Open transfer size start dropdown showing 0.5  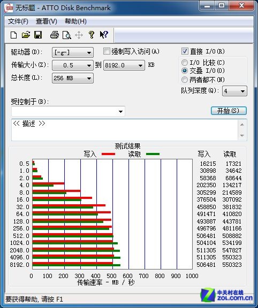[73, 65]
